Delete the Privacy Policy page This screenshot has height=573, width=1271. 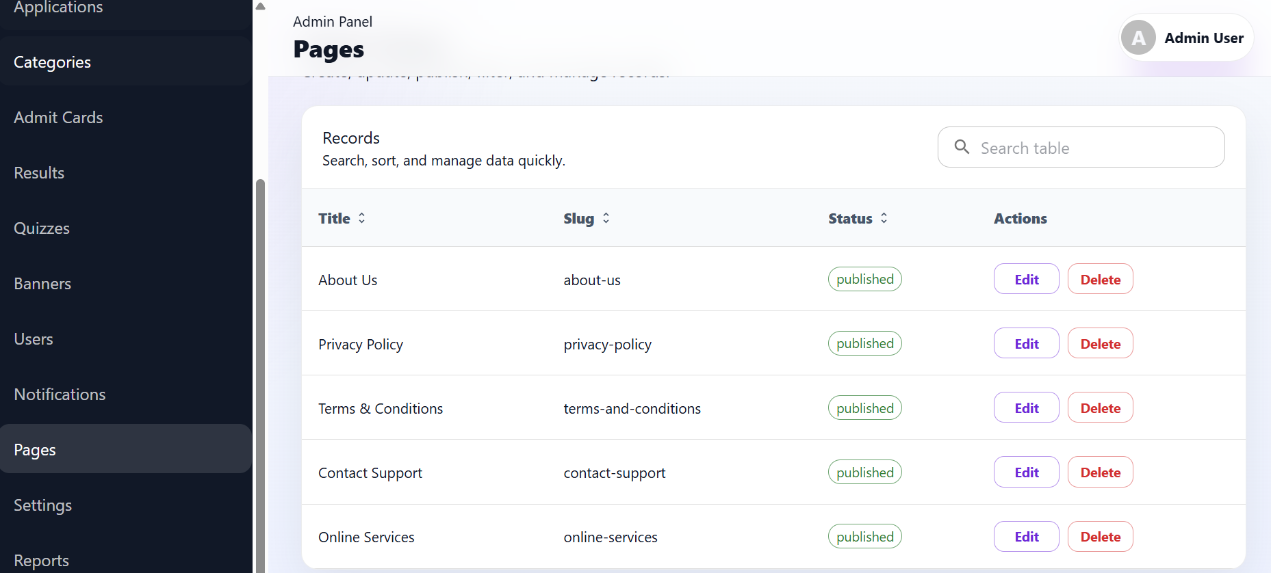pyautogui.click(x=1100, y=343)
